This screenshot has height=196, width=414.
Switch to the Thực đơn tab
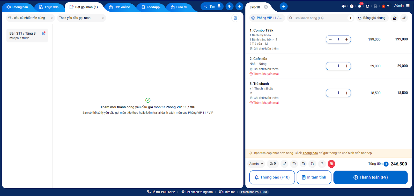tap(49, 7)
